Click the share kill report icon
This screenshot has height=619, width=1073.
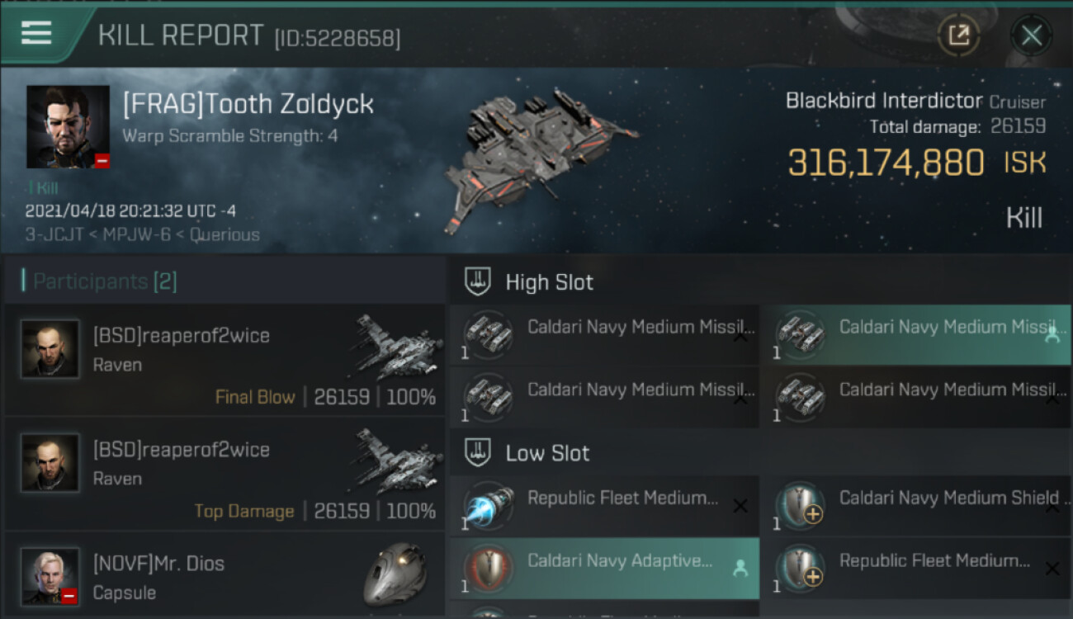958,35
